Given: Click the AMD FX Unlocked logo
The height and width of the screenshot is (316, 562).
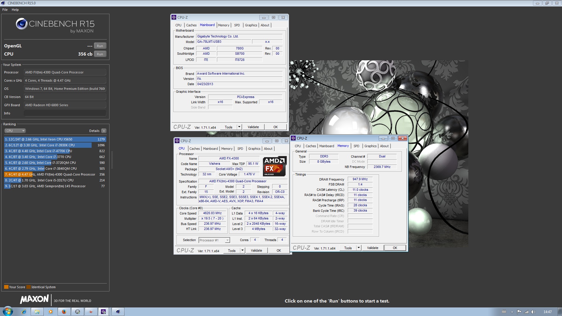Looking at the screenshot, I should point(274,166).
